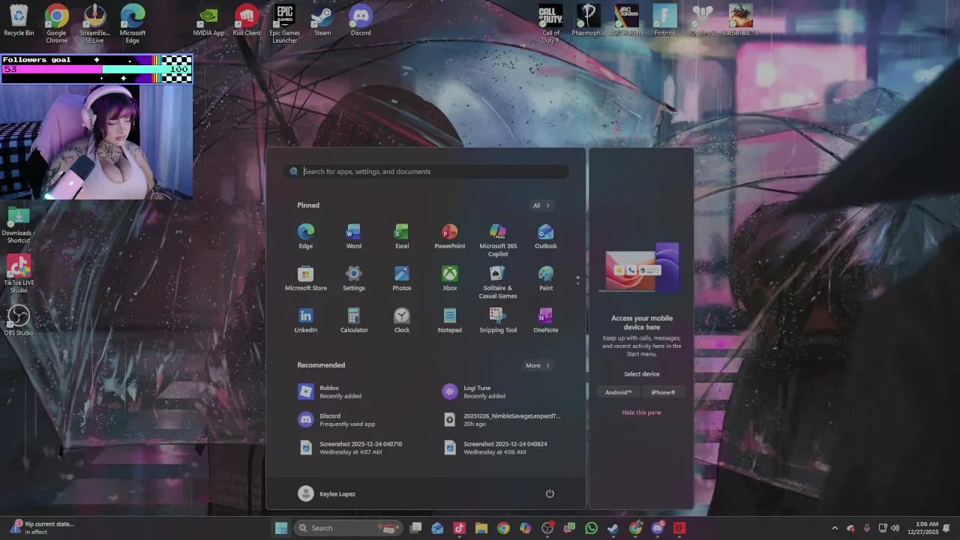Select Google Chrome desktop shortcut
Screen dimensions: 960x540
pos(56,24)
